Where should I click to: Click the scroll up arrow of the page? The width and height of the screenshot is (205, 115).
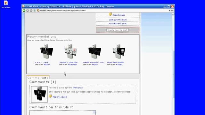[x=173, y=14]
